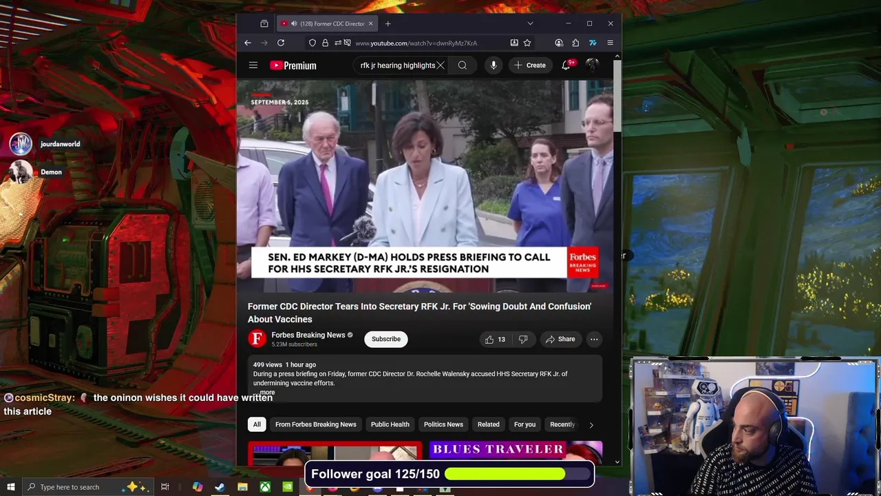Select the All chip
This screenshot has height=496, width=881.
(x=257, y=424)
